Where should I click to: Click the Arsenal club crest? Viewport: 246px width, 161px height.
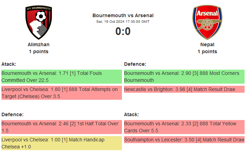207,22
